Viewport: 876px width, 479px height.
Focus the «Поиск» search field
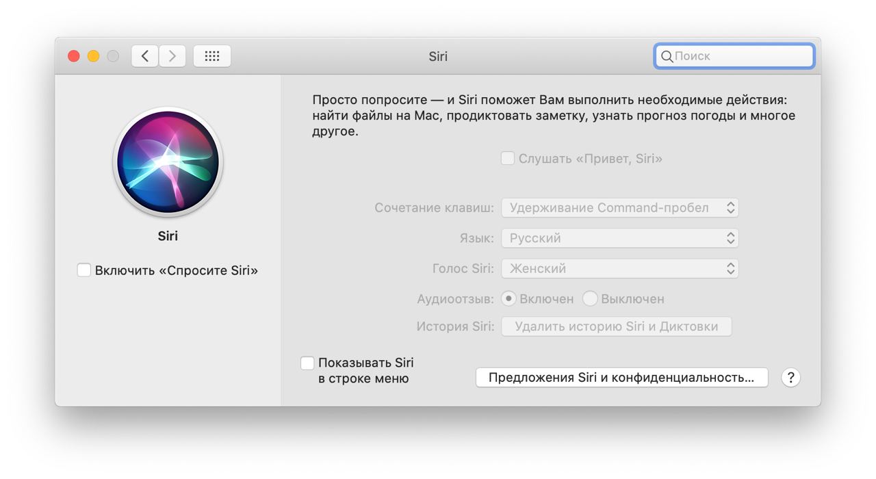734,56
